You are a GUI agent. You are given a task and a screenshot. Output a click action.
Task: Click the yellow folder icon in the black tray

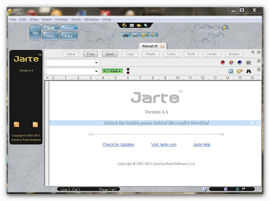point(139,25)
